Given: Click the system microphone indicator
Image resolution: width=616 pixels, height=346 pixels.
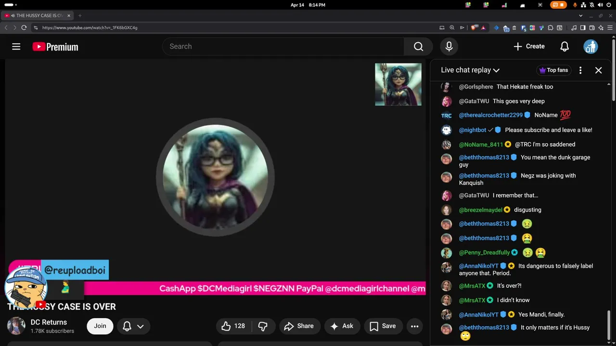Looking at the screenshot, I should point(575,5).
